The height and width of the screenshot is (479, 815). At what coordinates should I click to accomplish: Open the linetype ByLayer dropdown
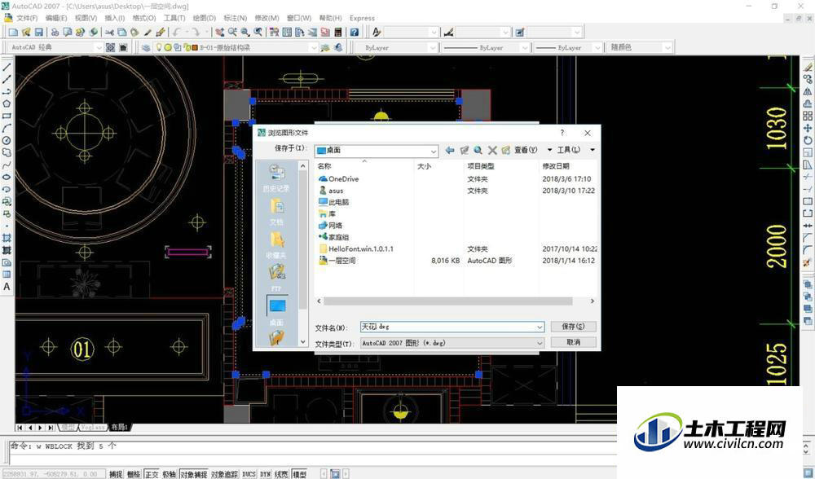(486, 47)
